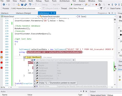Open the Debug menu
The width and height of the screenshot is (122, 96).
point(39,1)
